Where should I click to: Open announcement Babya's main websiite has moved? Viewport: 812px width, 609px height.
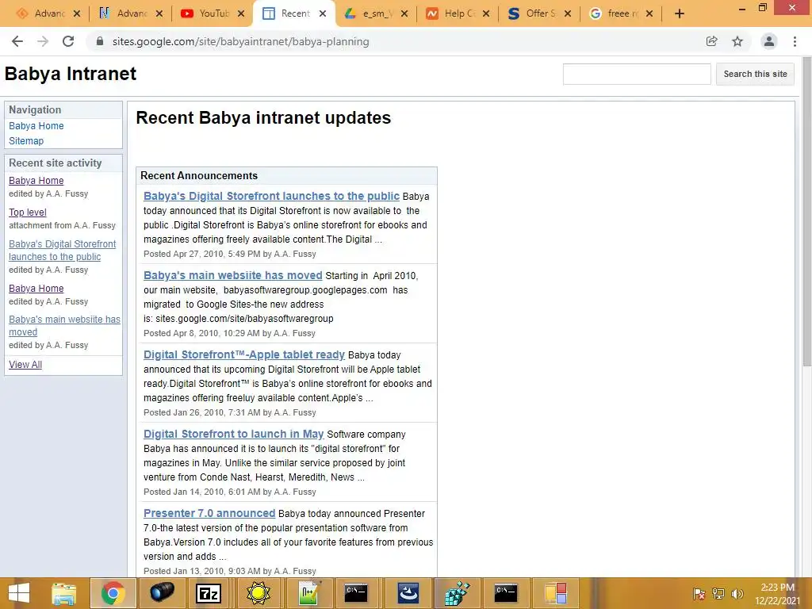[x=233, y=275]
